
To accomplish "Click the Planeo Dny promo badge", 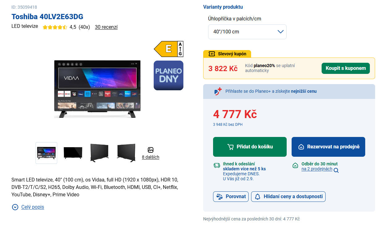I will pos(169,75).
